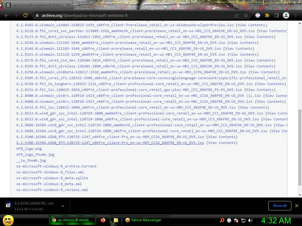Download 6.2.8148.0 winmain amd64fre iso
Screen dimensions: 302x226
coord(121,43)
